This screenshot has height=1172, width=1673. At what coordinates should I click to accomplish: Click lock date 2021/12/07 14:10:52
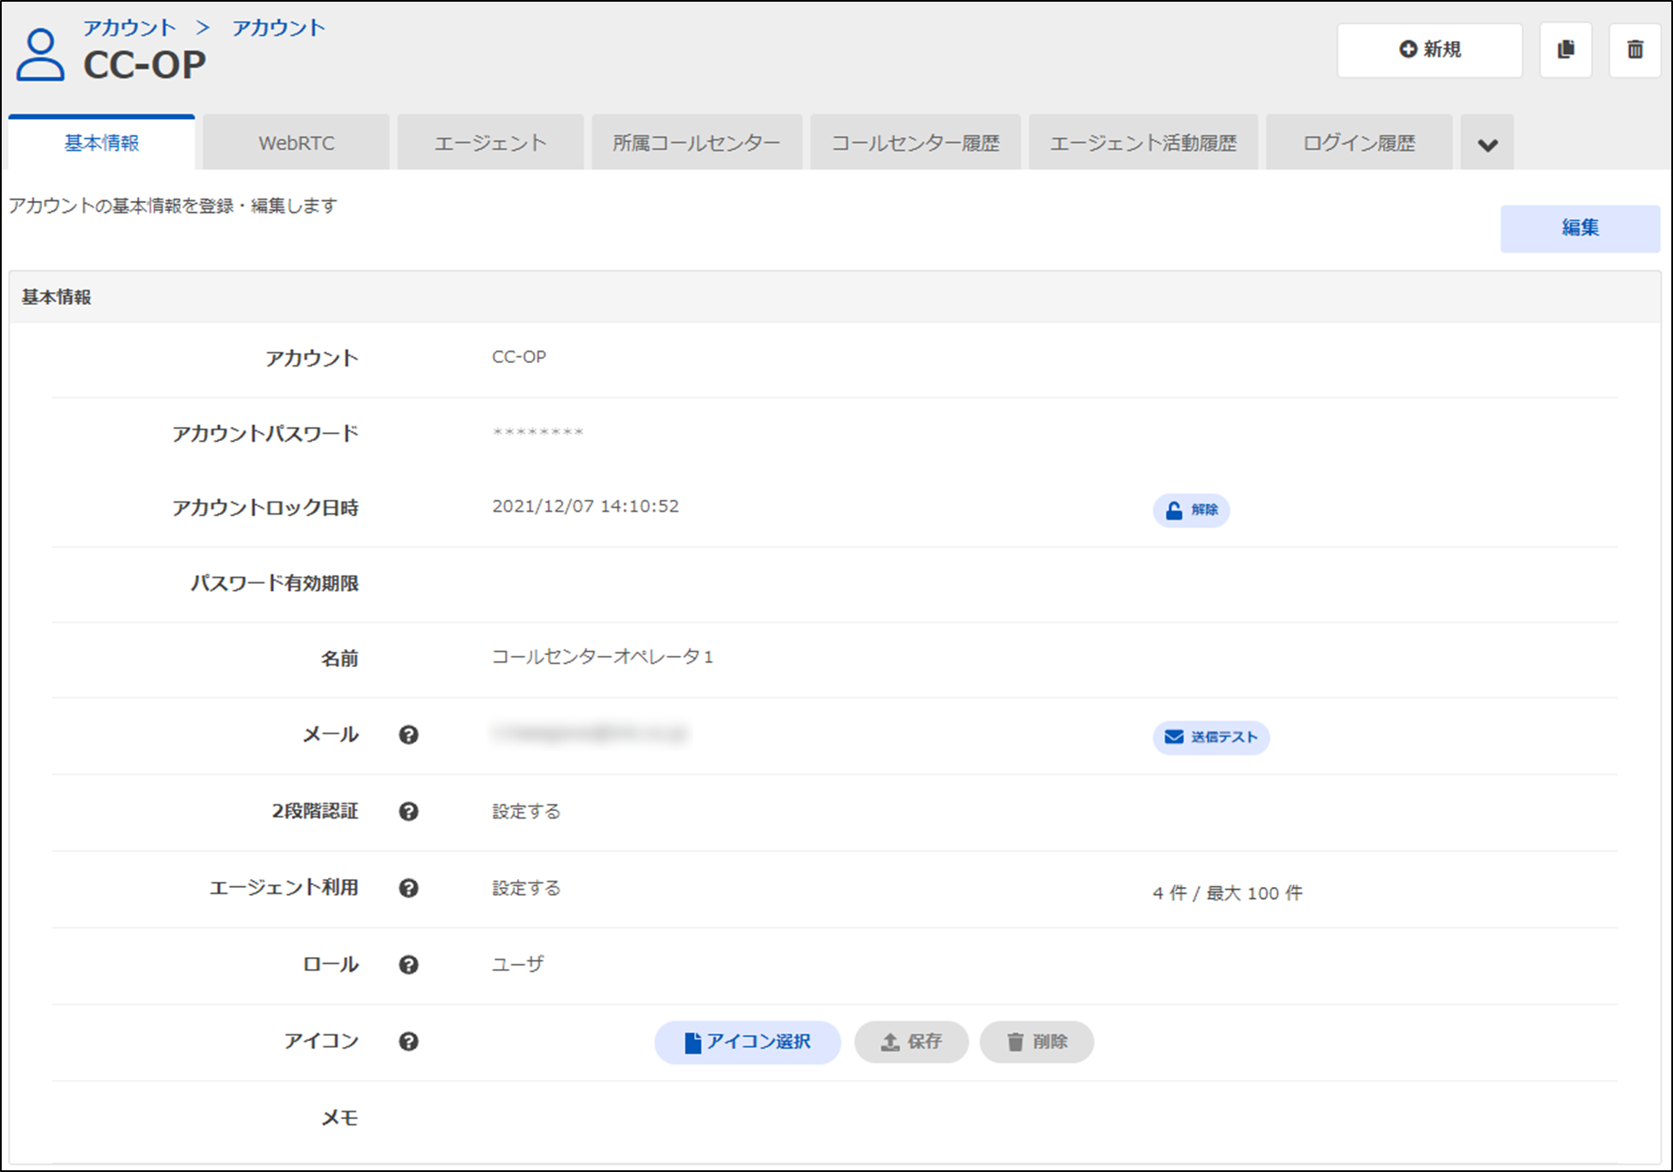pos(585,506)
